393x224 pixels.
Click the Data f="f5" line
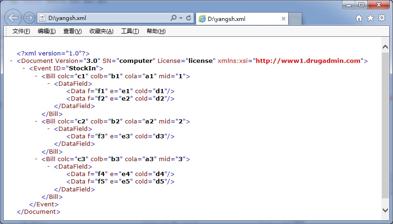click(x=121, y=182)
